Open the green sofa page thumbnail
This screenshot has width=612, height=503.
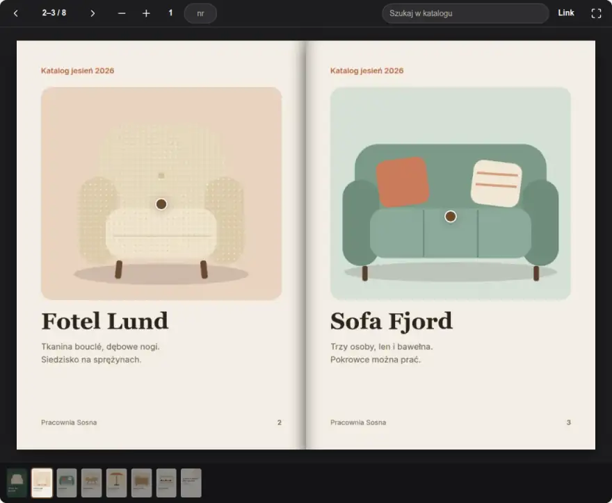click(67, 483)
